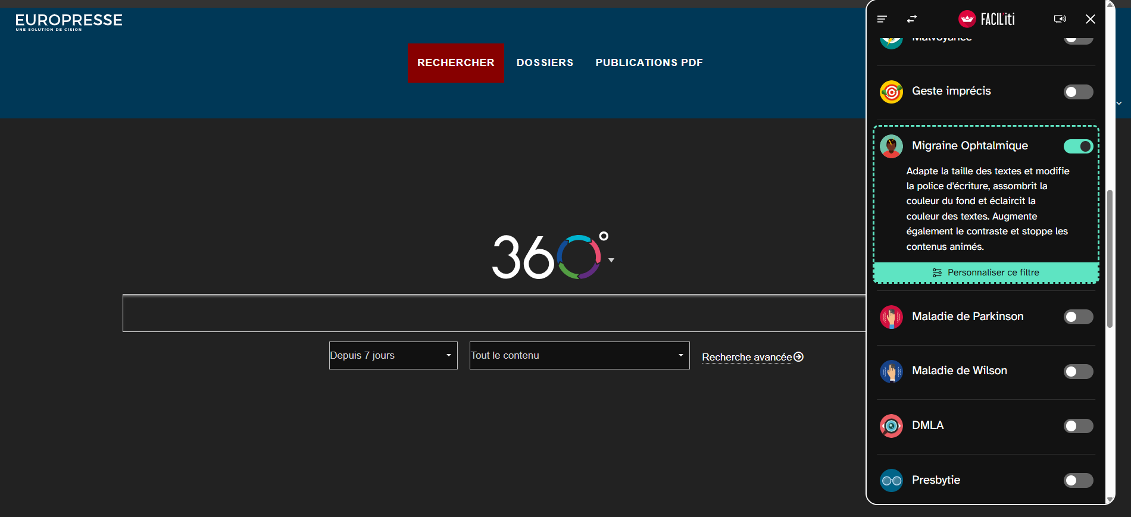Screen dimensions: 1131x517
Task: Open the Publications PDF tab
Action: pos(649,62)
